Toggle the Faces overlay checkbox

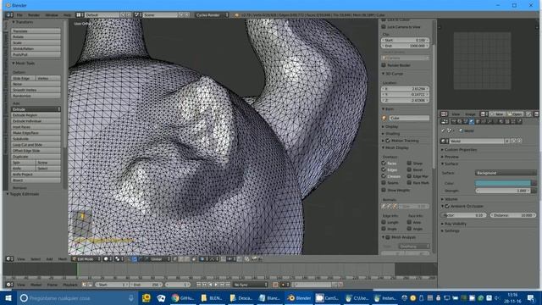tap(384, 163)
